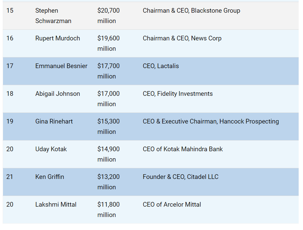The width and height of the screenshot is (303, 230).
Task: Click on Ken Griffin's name
Action: [50, 177]
